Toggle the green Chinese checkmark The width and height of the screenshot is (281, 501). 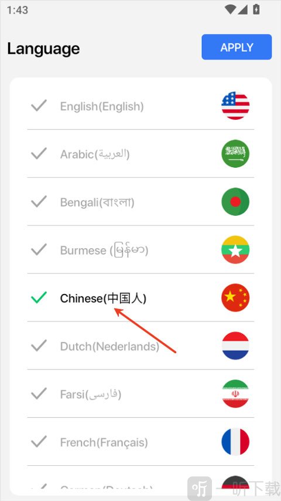(39, 297)
